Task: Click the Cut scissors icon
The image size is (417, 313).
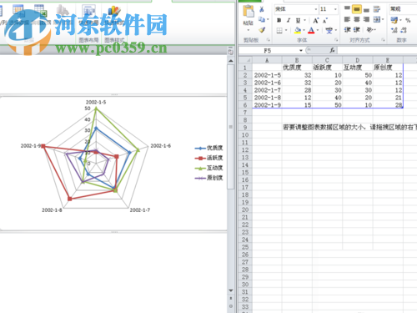Action: pos(262,9)
